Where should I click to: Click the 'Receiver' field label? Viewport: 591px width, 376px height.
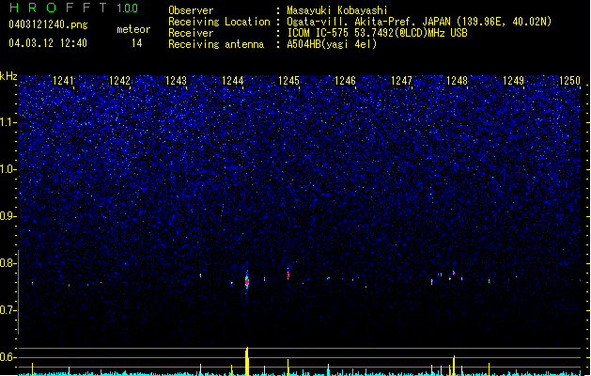(x=191, y=33)
